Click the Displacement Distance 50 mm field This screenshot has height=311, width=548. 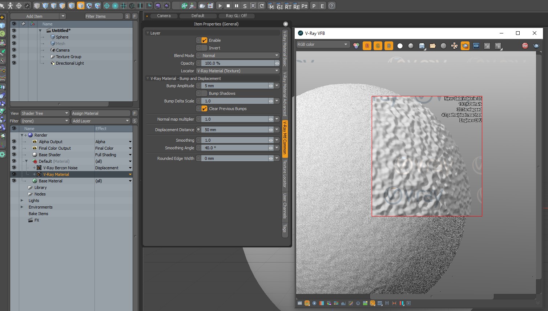click(x=235, y=130)
